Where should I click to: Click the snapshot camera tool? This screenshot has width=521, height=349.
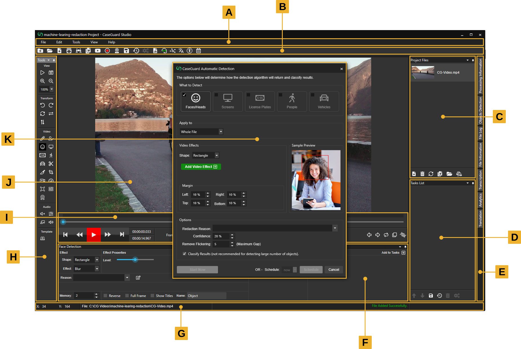pos(51,73)
